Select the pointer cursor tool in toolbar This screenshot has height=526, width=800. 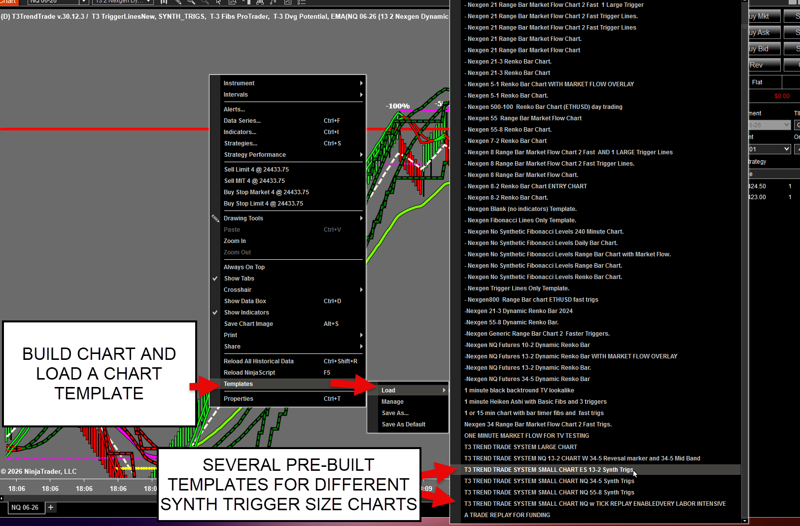218,2
